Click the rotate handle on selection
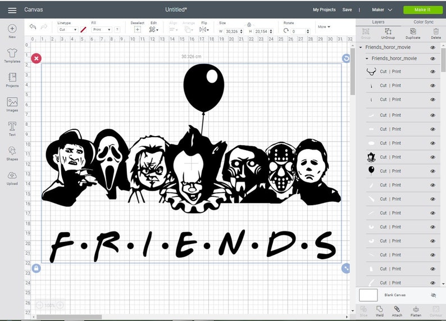 (346, 58)
